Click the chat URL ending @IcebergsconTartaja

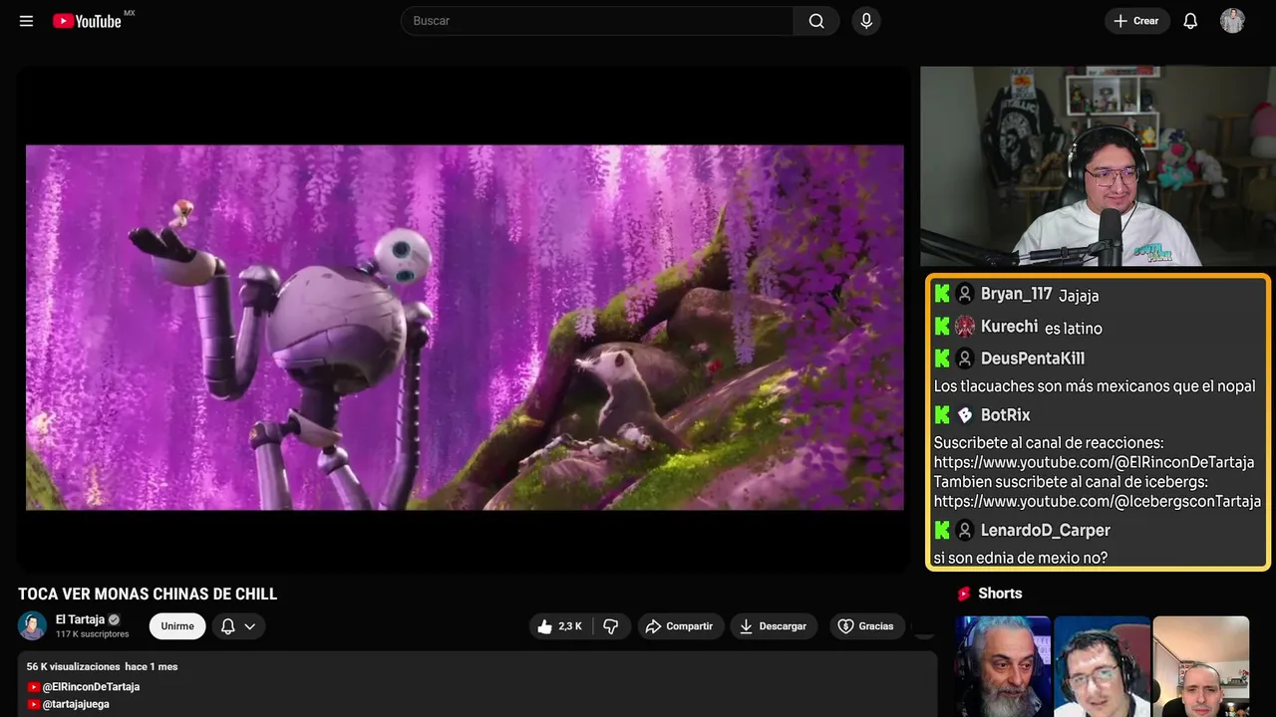click(1098, 501)
